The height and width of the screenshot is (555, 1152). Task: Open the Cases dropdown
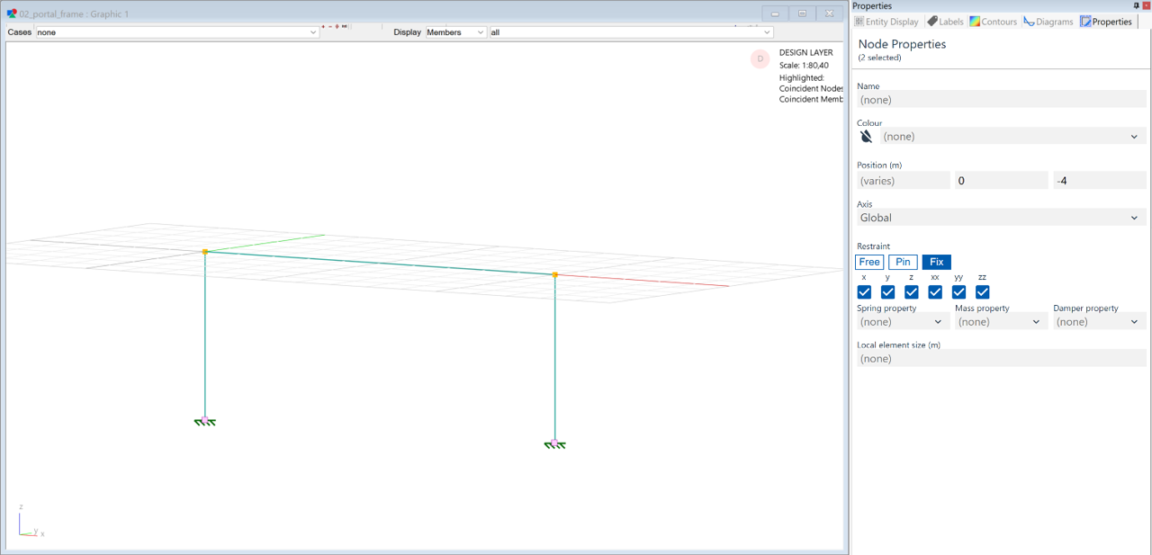pos(176,32)
